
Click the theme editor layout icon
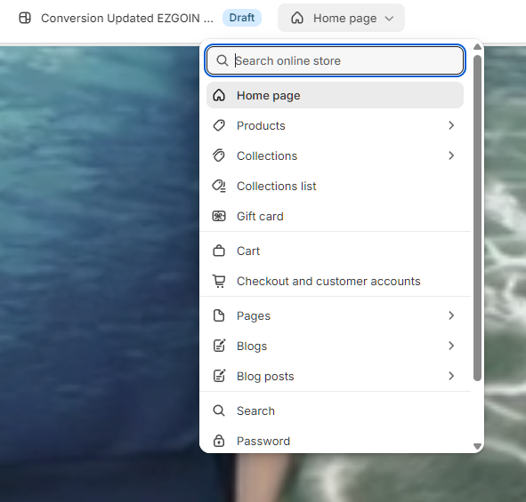point(25,18)
